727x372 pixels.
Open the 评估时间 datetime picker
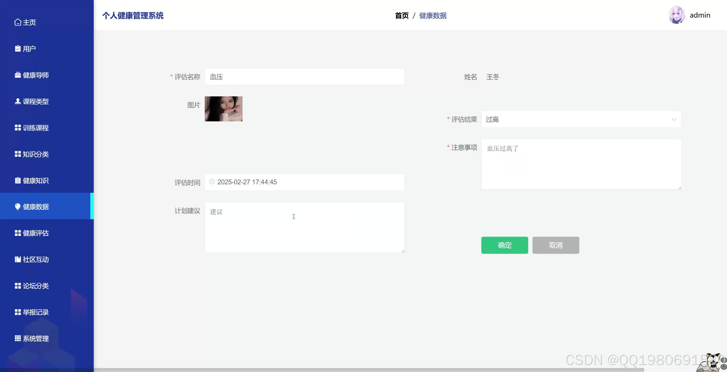click(304, 182)
